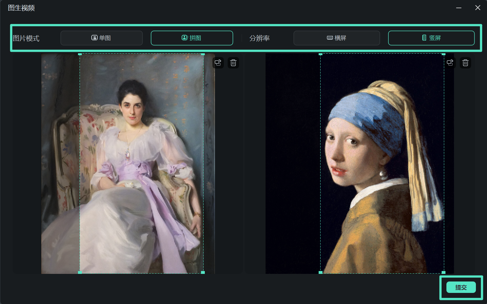Replace the left portrait image
487x304 pixels.
click(x=218, y=63)
